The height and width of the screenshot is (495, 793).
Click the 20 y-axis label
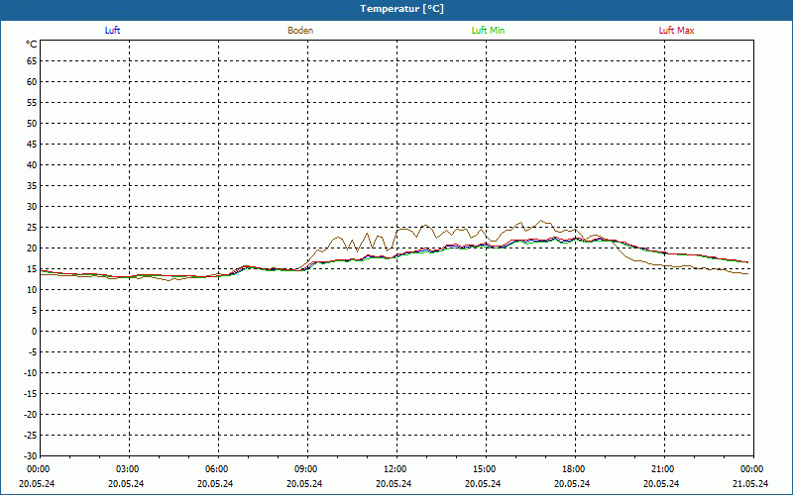tap(32, 248)
